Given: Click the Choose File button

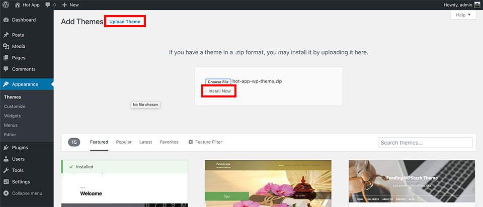Looking at the screenshot, I should [x=218, y=82].
